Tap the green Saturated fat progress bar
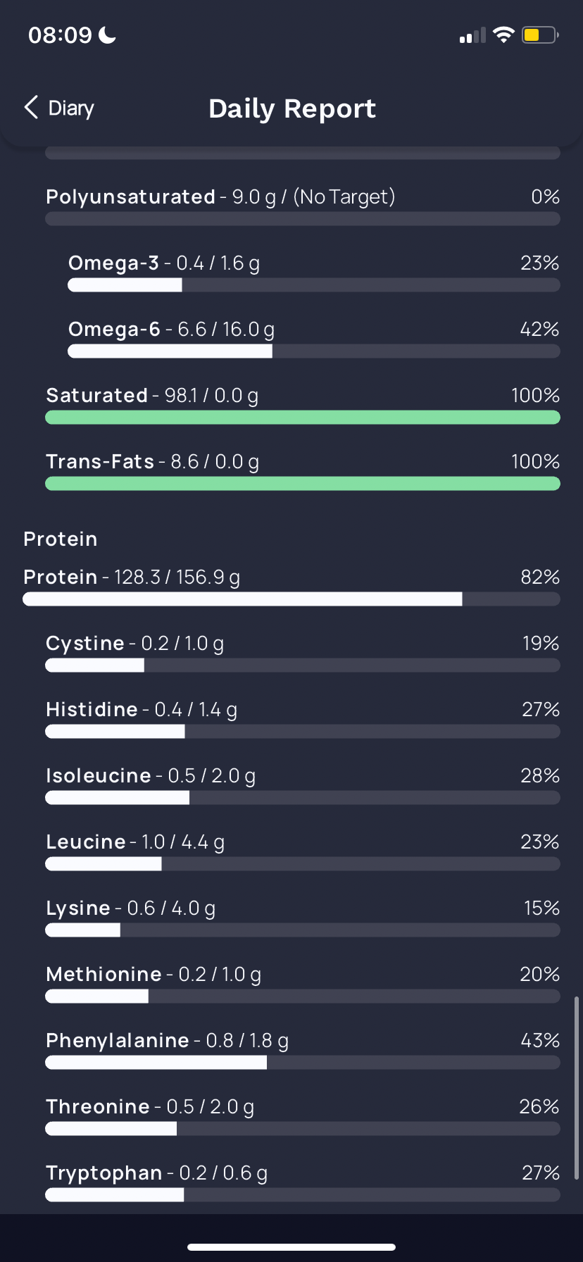Image resolution: width=583 pixels, height=1262 pixels. [x=303, y=418]
